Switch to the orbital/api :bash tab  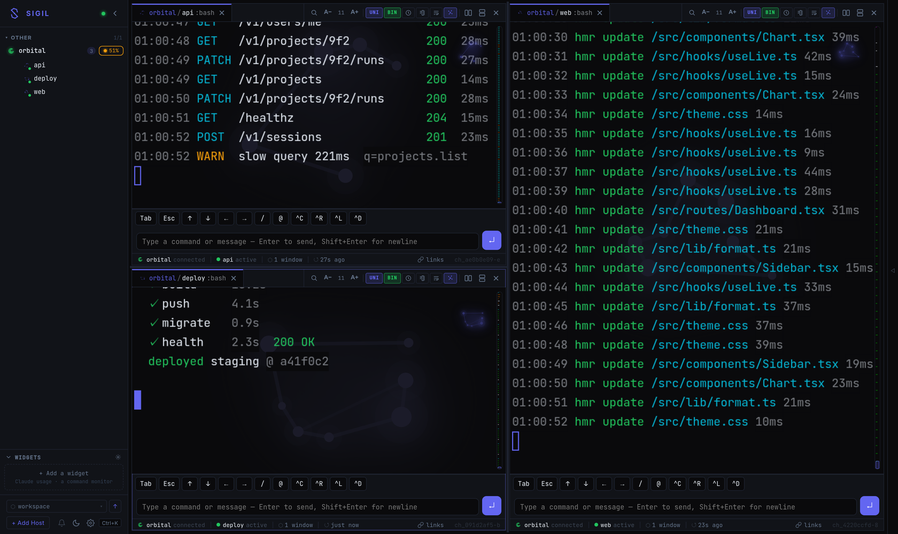point(182,13)
